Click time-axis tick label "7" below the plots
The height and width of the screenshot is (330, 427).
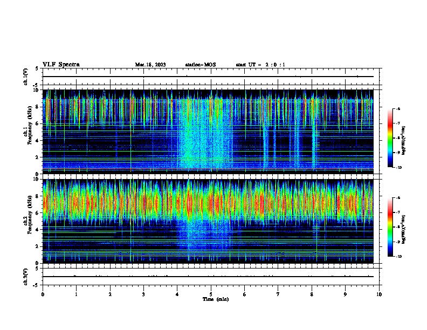(278, 294)
